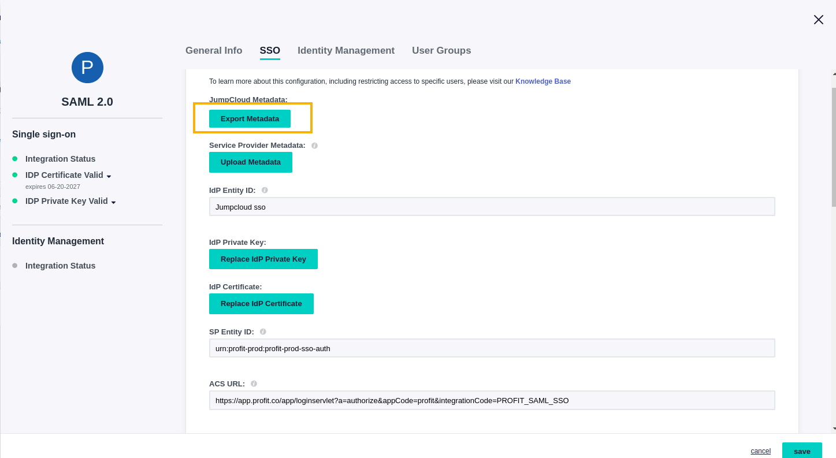Click the vertical scrollbar thumb

click(x=833, y=147)
